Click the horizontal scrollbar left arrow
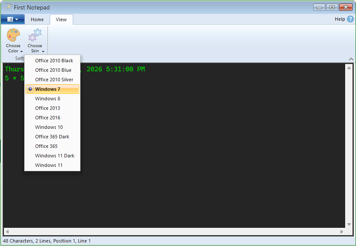This screenshot has height=246, width=356. (7, 232)
